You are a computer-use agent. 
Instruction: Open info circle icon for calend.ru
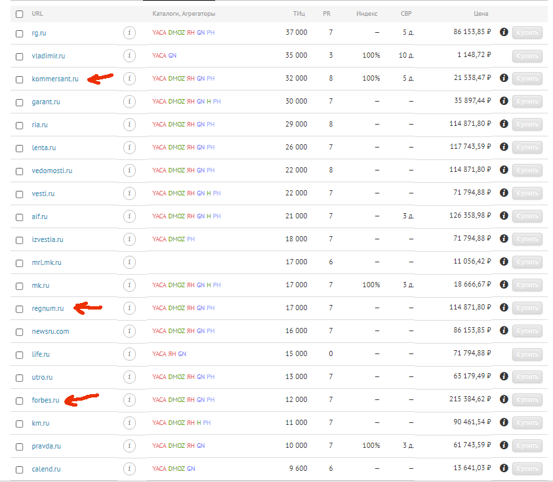point(129,469)
